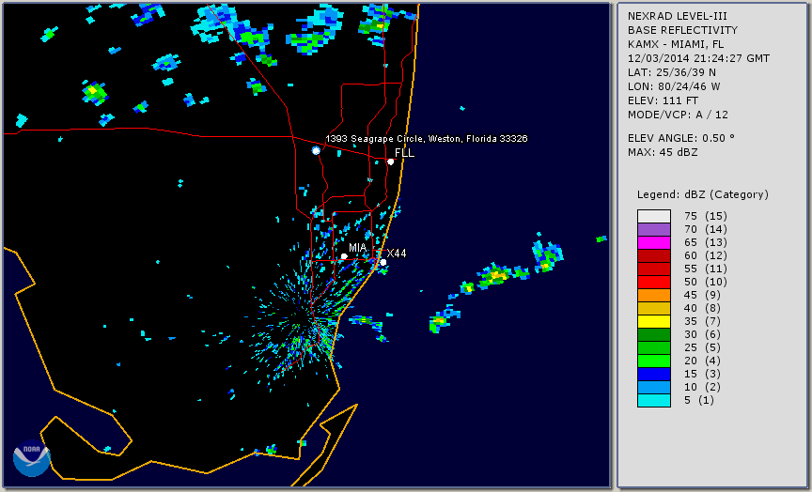Image resolution: width=812 pixels, height=492 pixels.
Task: Click the X44 marker dot
Action: pos(383,263)
